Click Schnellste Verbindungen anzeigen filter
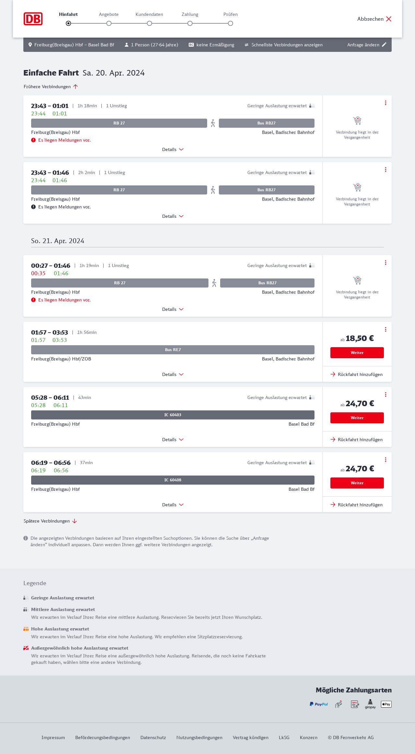Viewport: 415px width, 754px height. [x=284, y=45]
